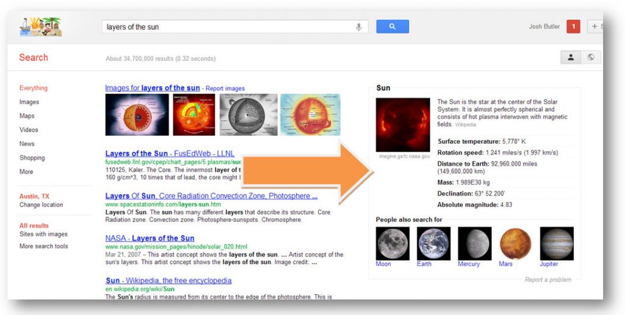
Task: Open Layers of the Sun FusEdWeb LLNL result
Action: click(x=170, y=154)
